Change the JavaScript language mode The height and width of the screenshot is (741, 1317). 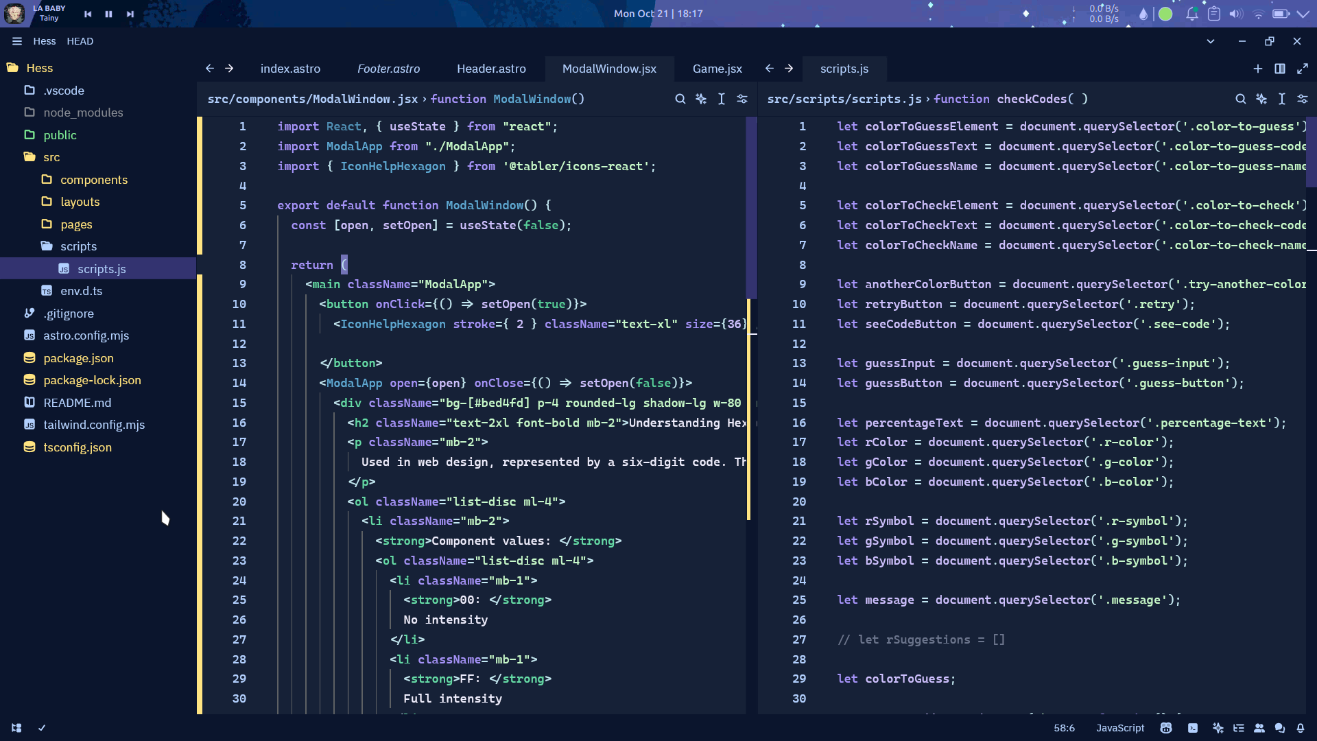coord(1120,728)
